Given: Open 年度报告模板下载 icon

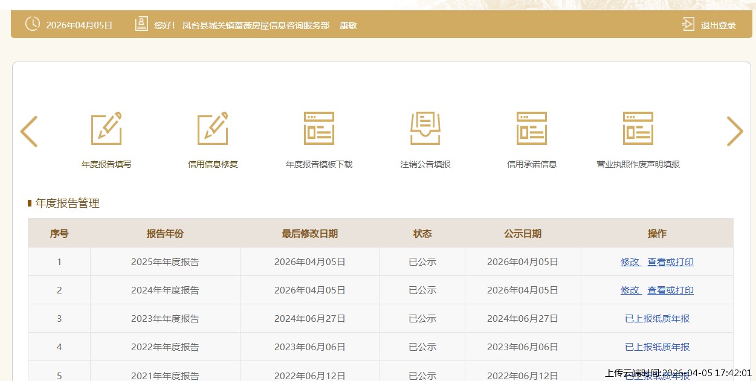Looking at the screenshot, I should point(319,129).
